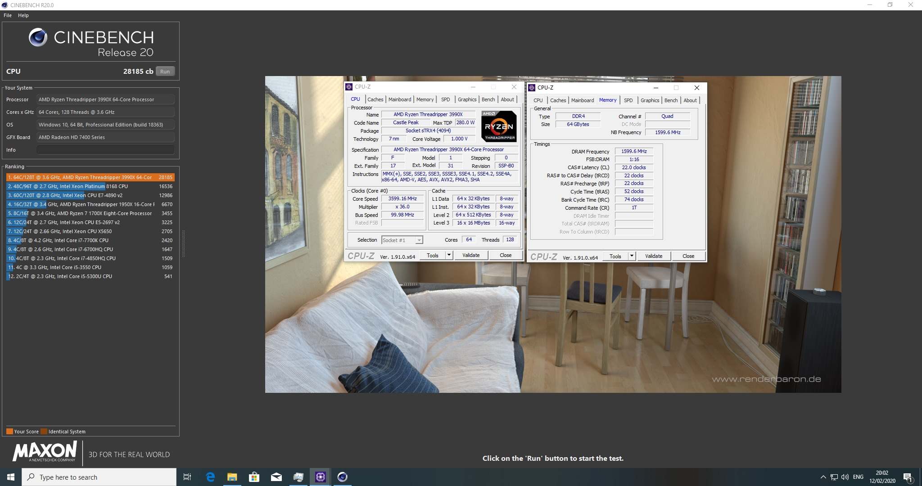This screenshot has width=922, height=486.
Task: Open the File menu
Action: point(8,15)
